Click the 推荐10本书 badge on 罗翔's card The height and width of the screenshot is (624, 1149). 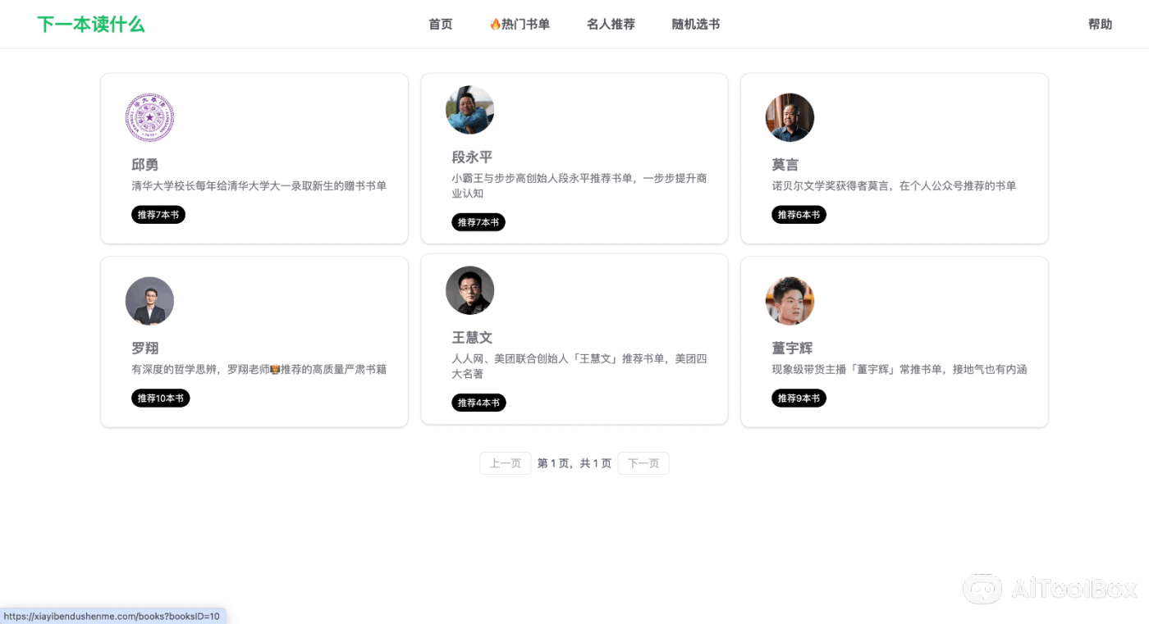click(160, 398)
